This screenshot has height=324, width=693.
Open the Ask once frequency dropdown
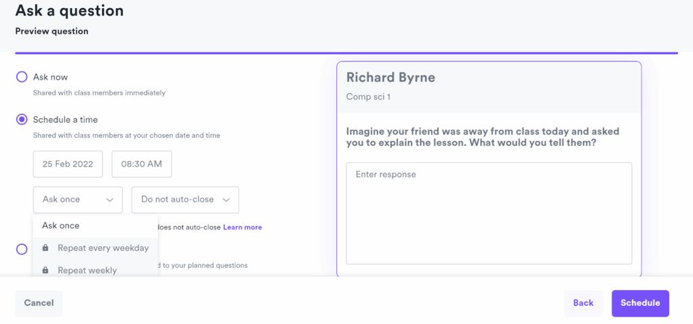(77, 200)
